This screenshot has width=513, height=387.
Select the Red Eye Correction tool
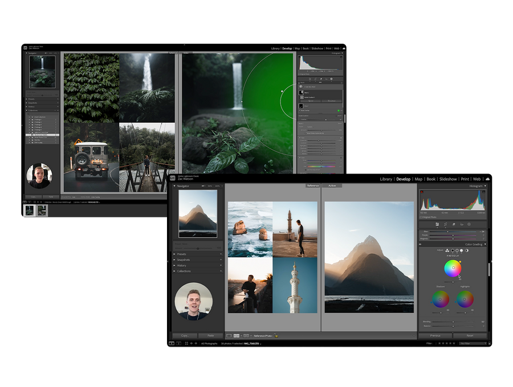[x=454, y=224]
